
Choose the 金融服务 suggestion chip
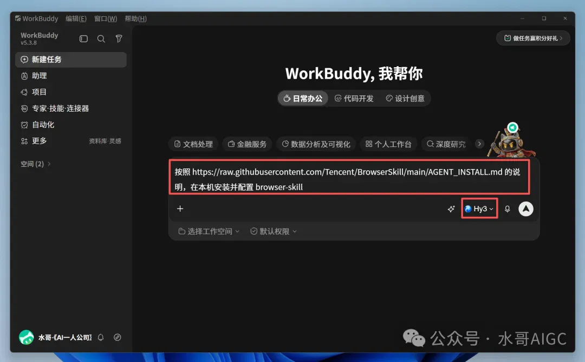(247, 144)
